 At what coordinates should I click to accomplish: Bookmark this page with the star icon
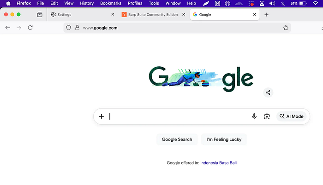[286, 28]
